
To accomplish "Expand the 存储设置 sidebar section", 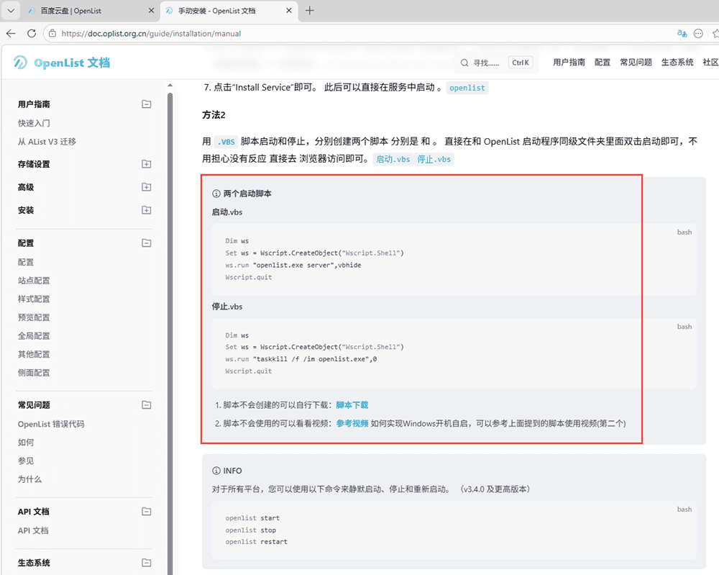I will pyautogui.click(x=147, y=164).
